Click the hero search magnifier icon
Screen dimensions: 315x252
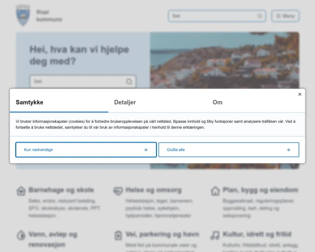129,81
